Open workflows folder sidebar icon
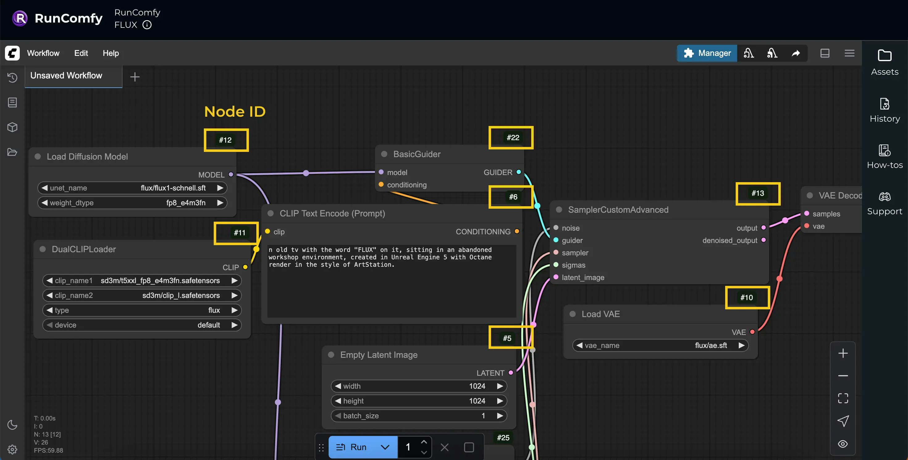Image resolution: width=908 pixels, height=460 pixels. (12, 152)
